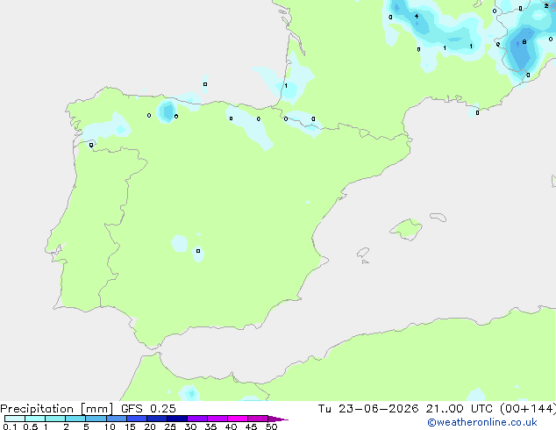The width and height of the screenshot is (556, 430).
Task: Click the '4' precipitation value over France
Action: tap(417, 17)
